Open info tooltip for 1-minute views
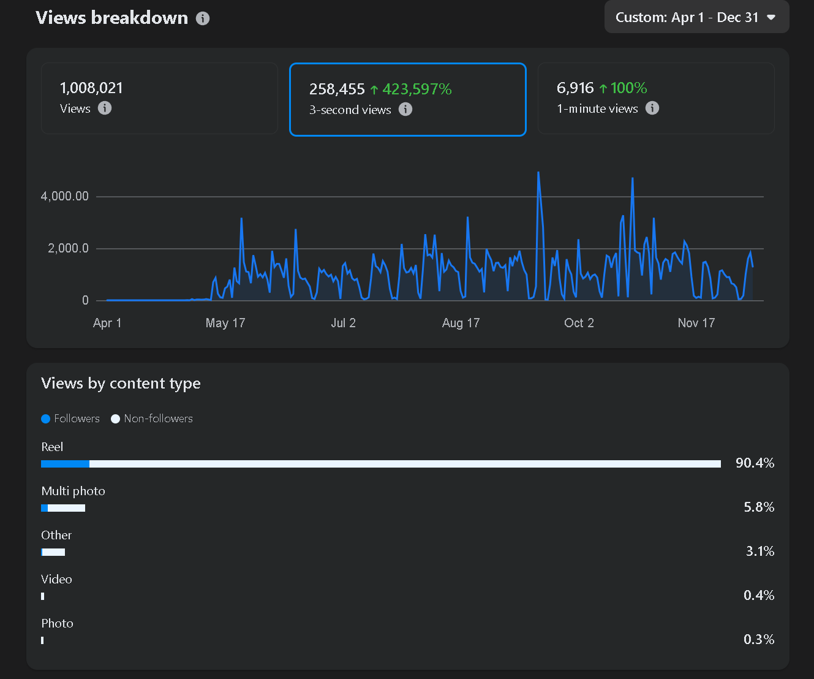 click(x=652, y=108)
